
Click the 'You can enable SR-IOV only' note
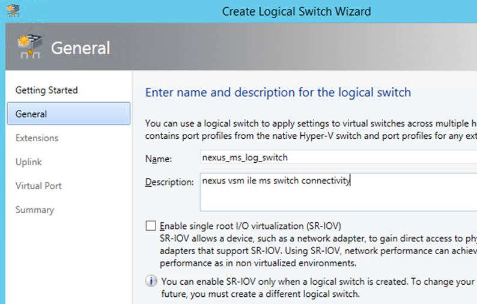pyautogui.click(x=319, y=288)
